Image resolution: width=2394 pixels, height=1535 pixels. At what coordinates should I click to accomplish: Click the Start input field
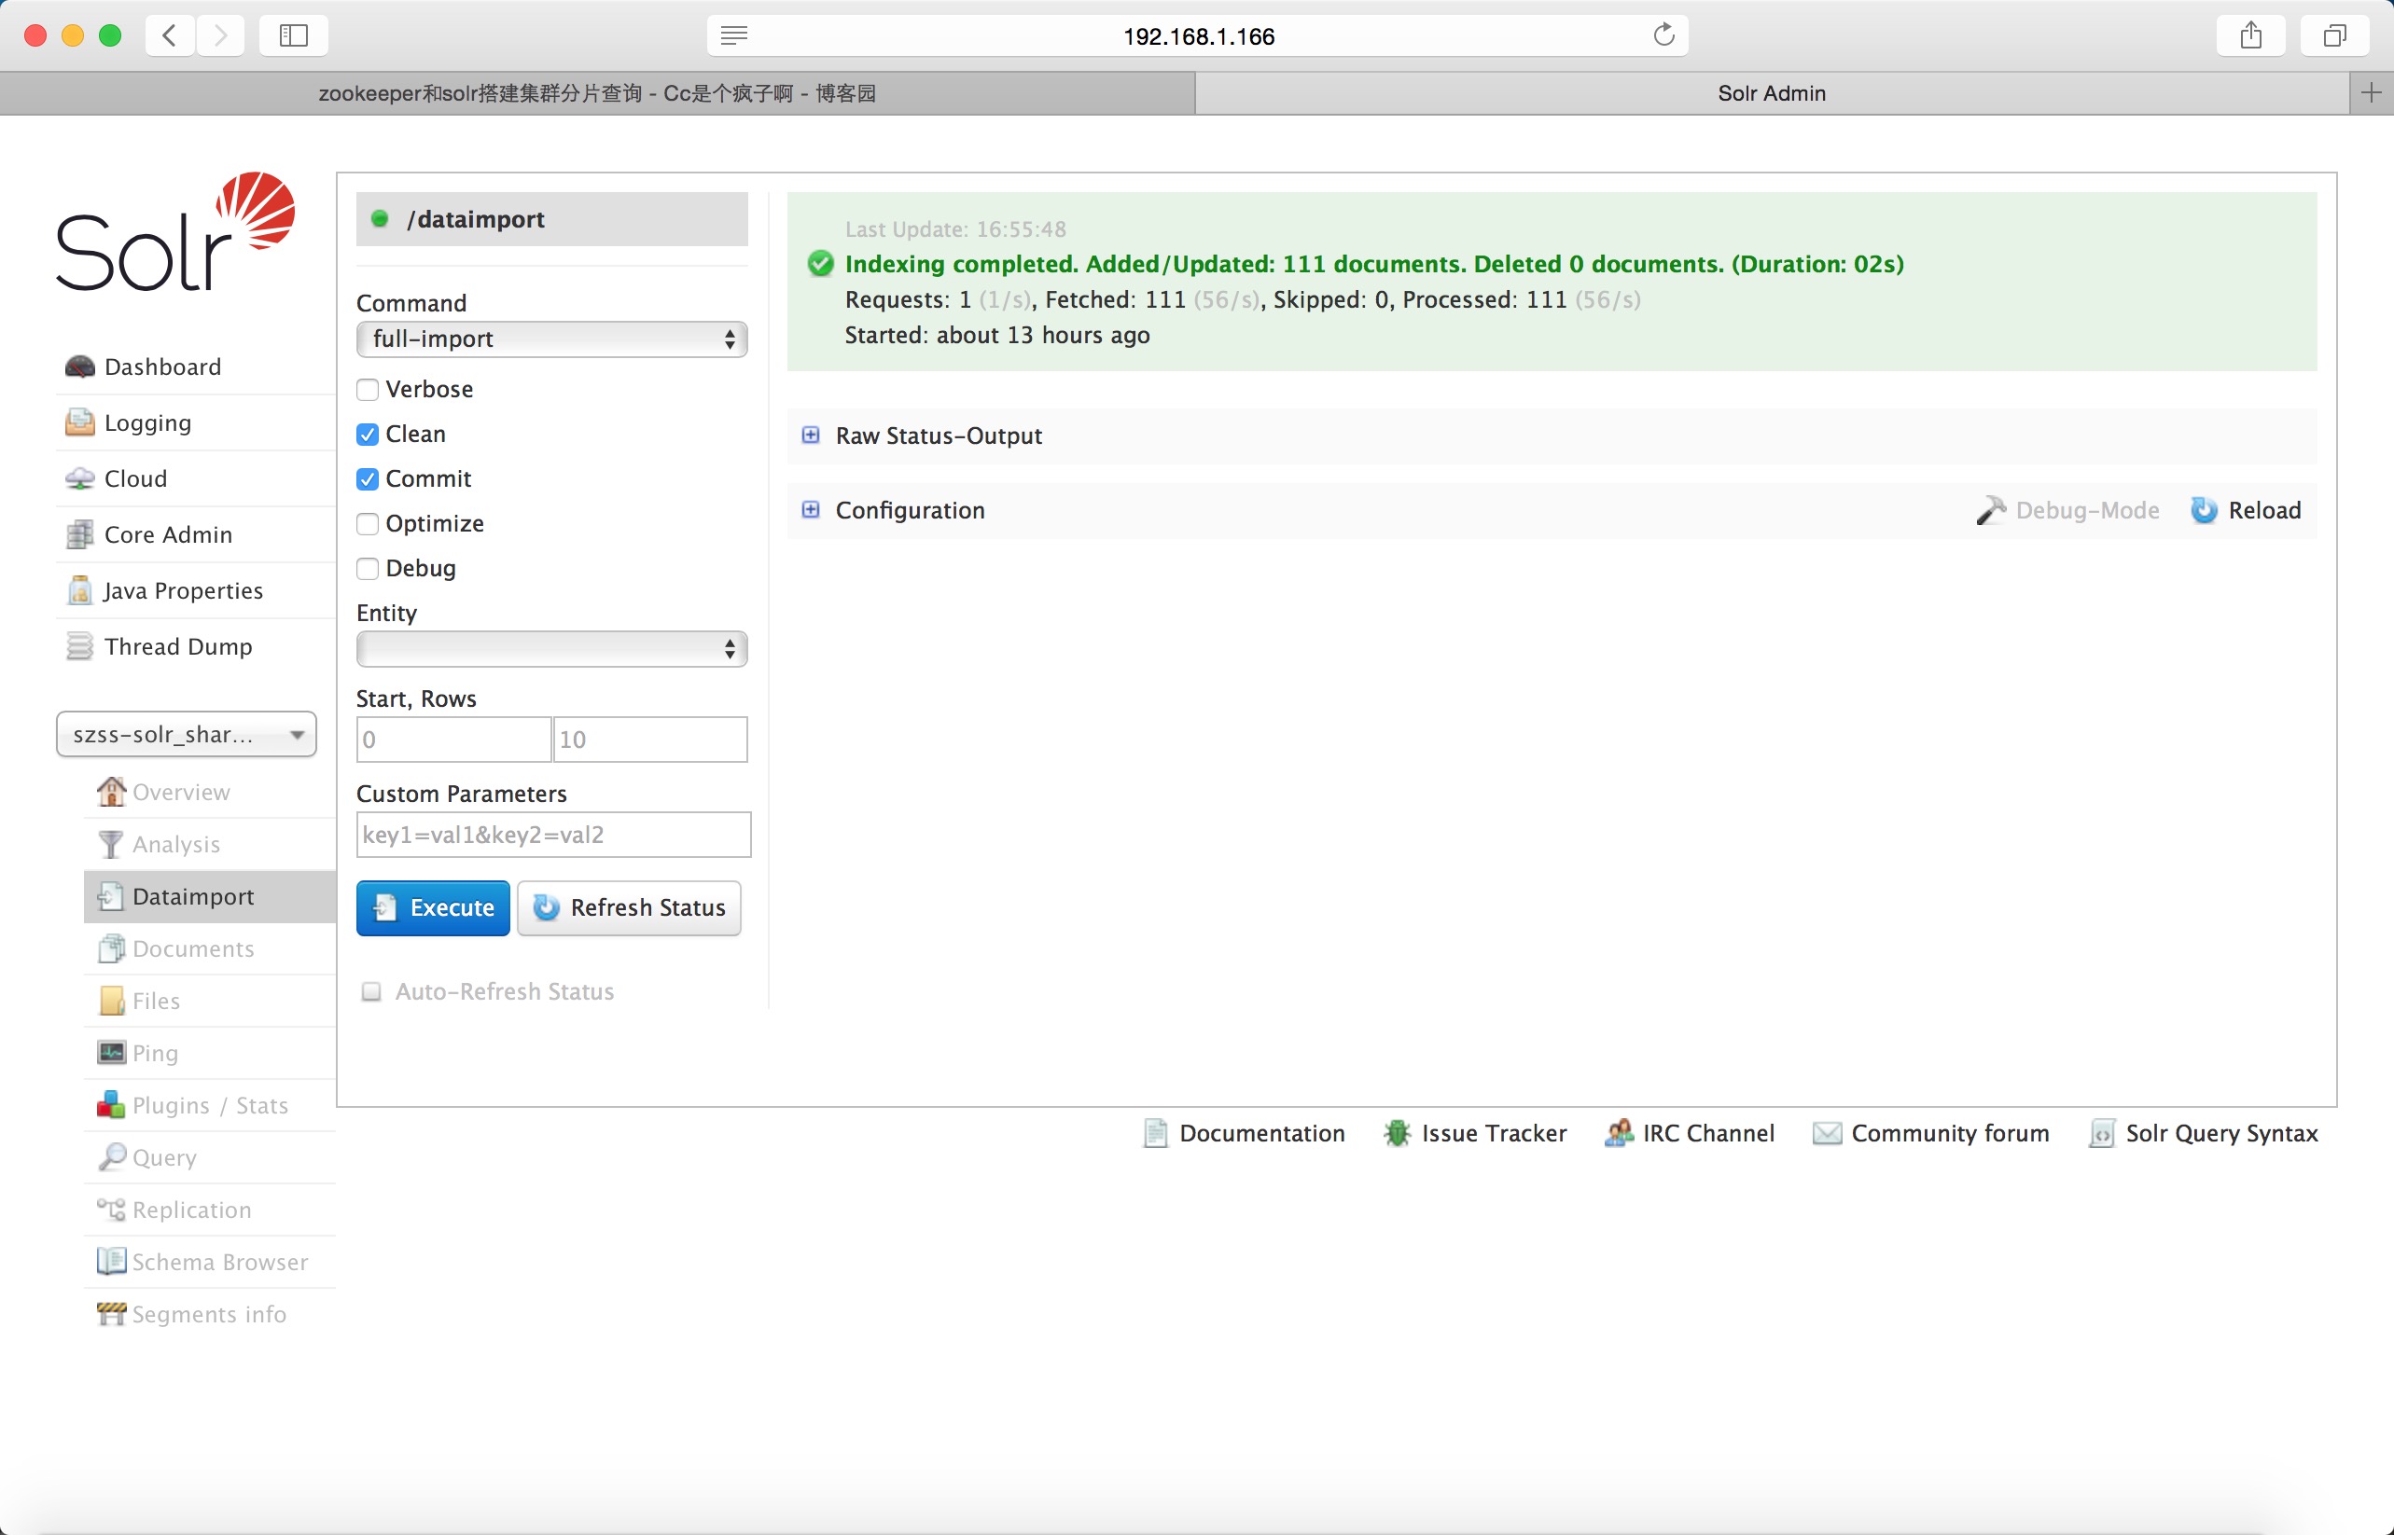[453, 740]
